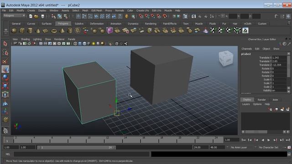This screenshot has height=164, width=292.
Task: Open the UV Texture Editor shelf icon
Action: click(x=245, y=31)
